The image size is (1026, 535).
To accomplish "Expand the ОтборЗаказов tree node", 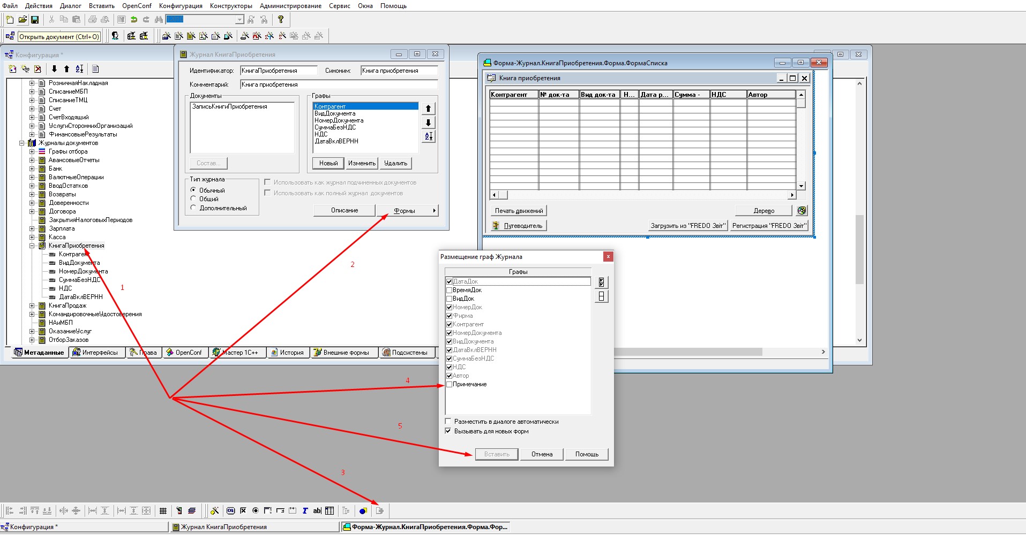I will click(x=32, y=340).
